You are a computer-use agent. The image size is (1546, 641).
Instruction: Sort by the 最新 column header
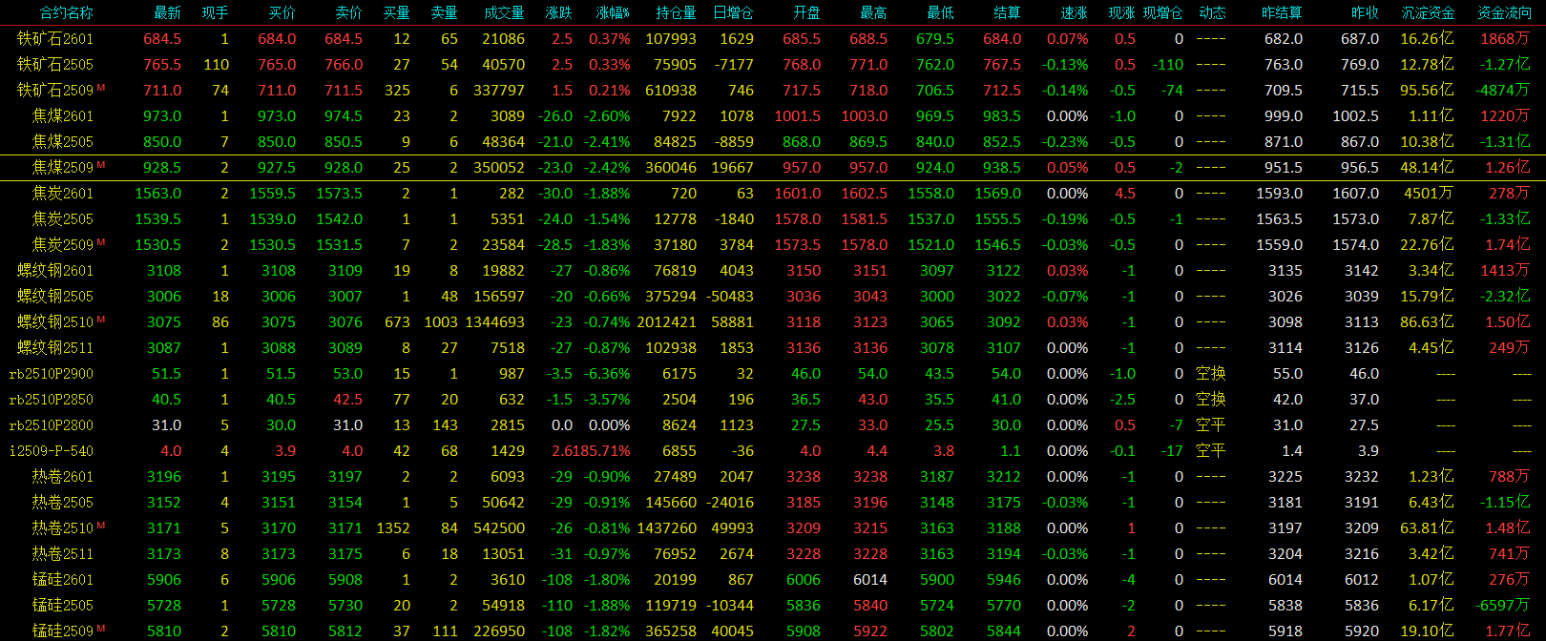[167, 12]
